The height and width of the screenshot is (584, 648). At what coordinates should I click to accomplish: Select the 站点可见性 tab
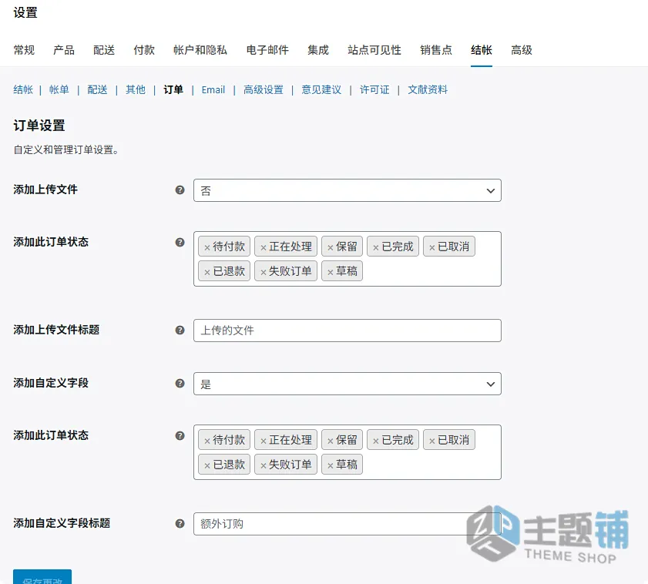(374, 50)
